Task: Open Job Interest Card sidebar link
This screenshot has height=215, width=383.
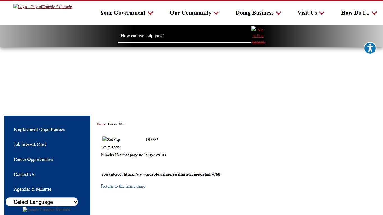Action: tap(30, 144)
